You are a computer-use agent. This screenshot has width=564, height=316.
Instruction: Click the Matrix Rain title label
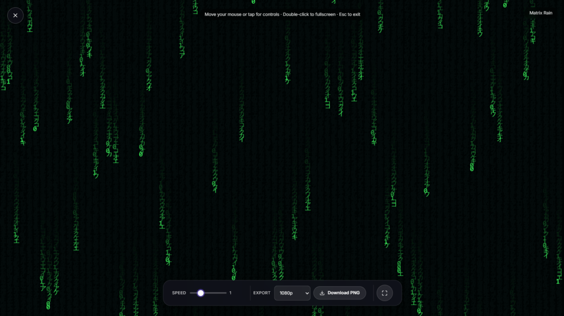[x=541, y=13]
